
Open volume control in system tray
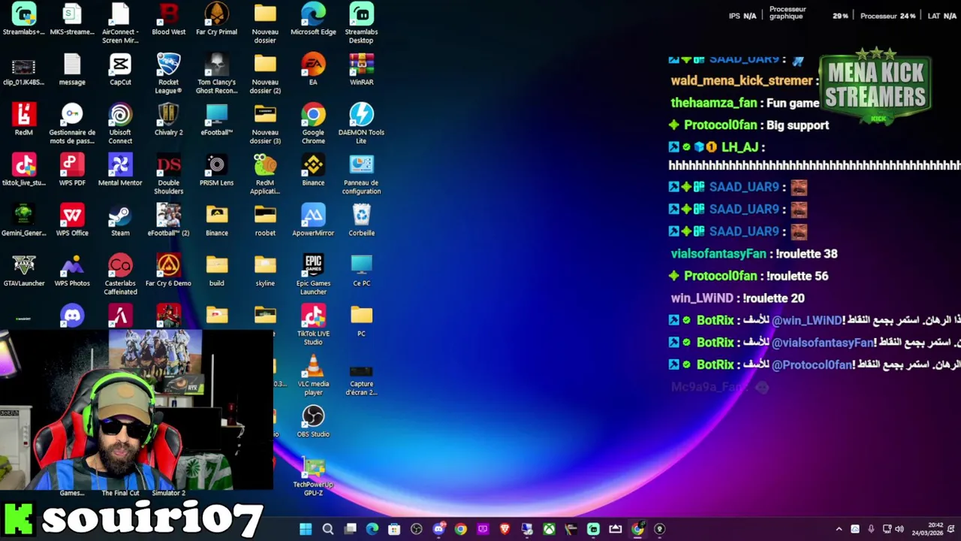pos(899,529)
